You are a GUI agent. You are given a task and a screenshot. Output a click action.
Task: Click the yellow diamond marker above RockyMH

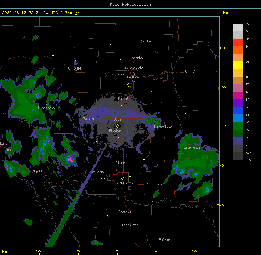[75, 62]
